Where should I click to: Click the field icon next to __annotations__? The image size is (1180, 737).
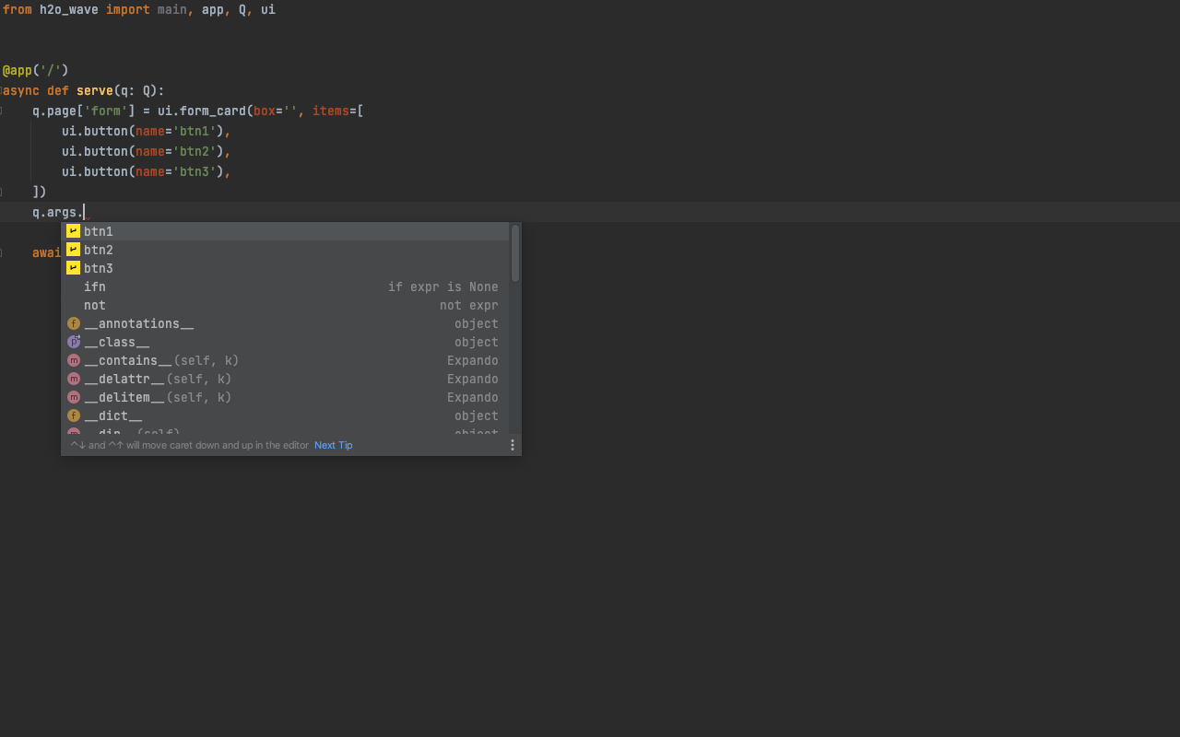tap(74, 323)
